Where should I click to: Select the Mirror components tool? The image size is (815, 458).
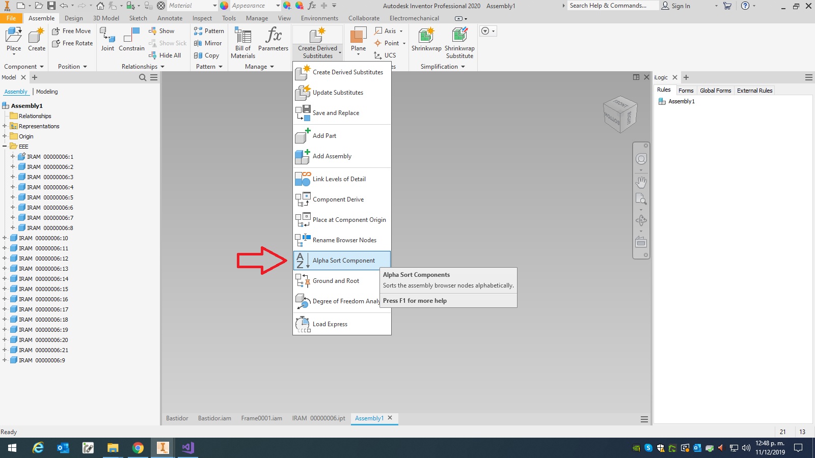(208, 43)
